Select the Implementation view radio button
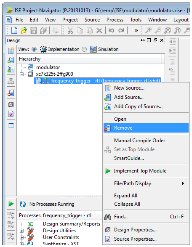 34,49
